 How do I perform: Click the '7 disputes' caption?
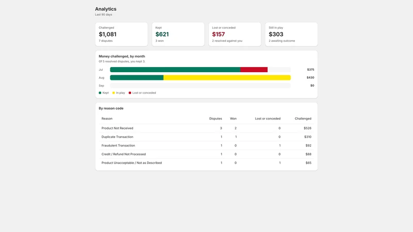point(106,41)
